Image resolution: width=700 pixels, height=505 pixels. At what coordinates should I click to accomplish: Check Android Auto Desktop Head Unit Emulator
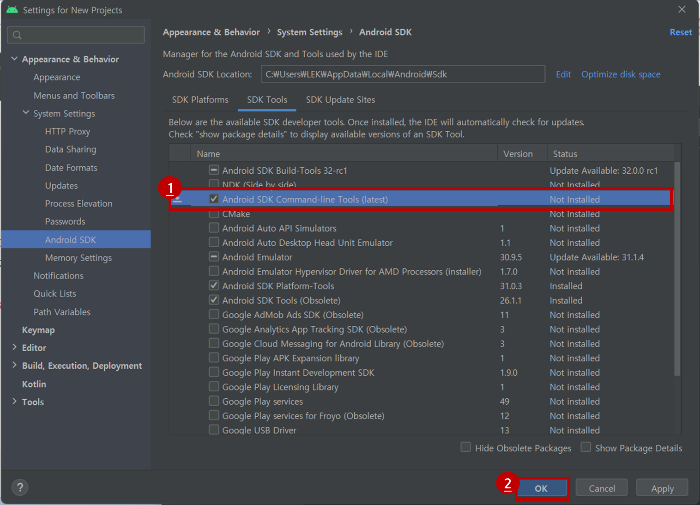pyautogui.click(x=214, y=242)
